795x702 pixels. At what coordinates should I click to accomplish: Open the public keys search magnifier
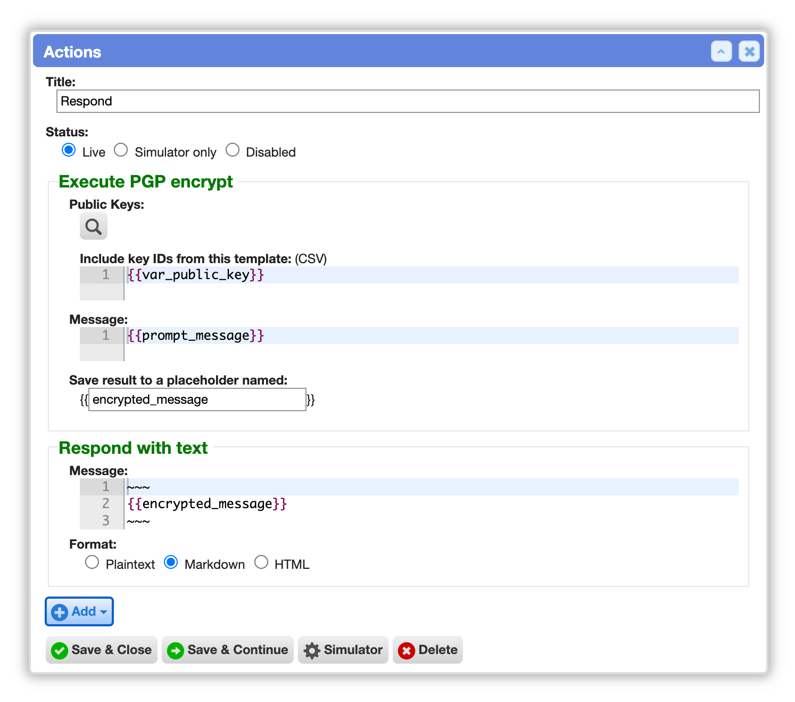(94, 226)
